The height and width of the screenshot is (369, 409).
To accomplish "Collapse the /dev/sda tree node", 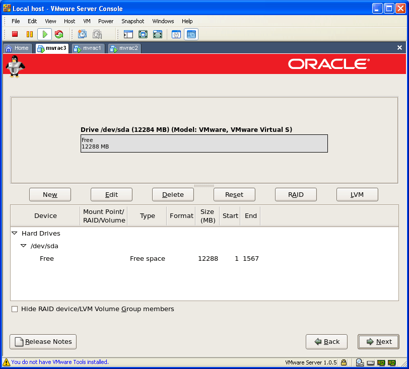I will [x=23, y=246].
